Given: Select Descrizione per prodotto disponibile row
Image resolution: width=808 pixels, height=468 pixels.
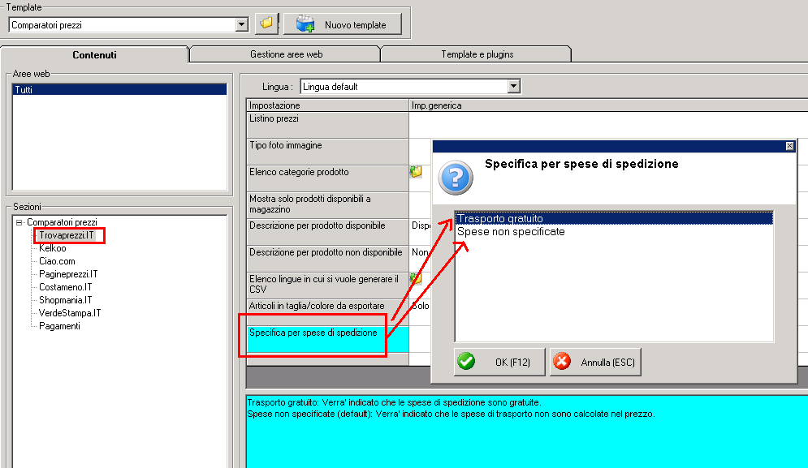Looking at the screenshot, I should pyautogui.click(x=328, y=232).
